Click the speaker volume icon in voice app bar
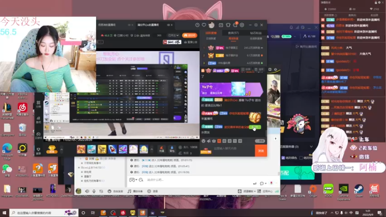The image size is (386, 217). click(x=87, y=191)
